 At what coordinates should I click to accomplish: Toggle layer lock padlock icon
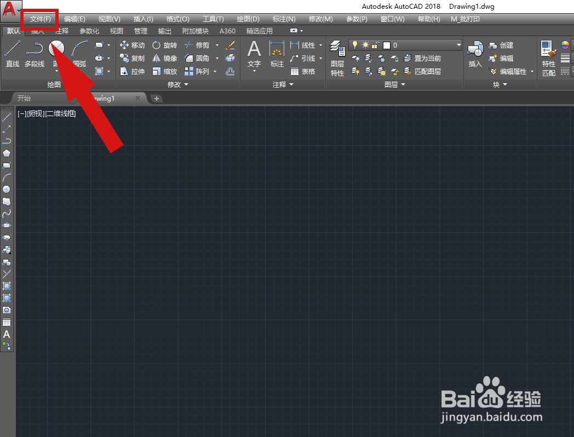click(375, 45)
